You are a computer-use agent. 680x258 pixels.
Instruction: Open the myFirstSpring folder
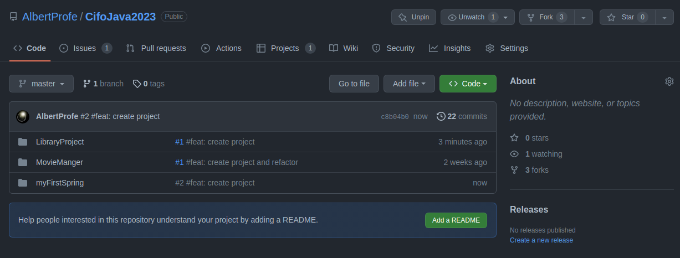60,183
